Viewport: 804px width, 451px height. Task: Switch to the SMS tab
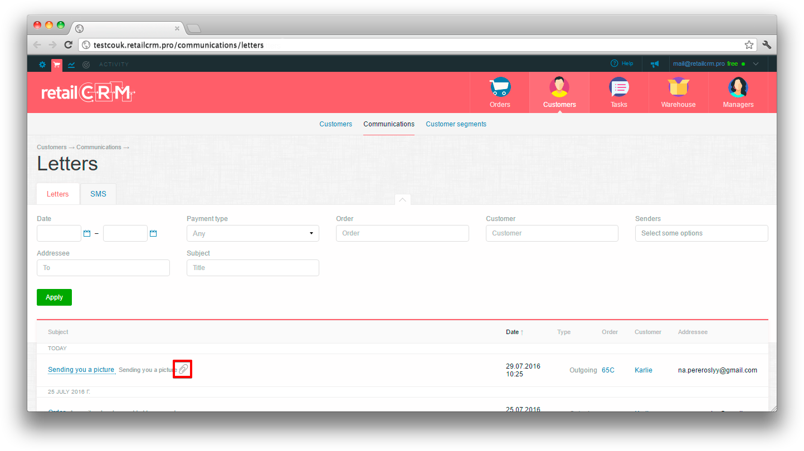click(98, 194)
